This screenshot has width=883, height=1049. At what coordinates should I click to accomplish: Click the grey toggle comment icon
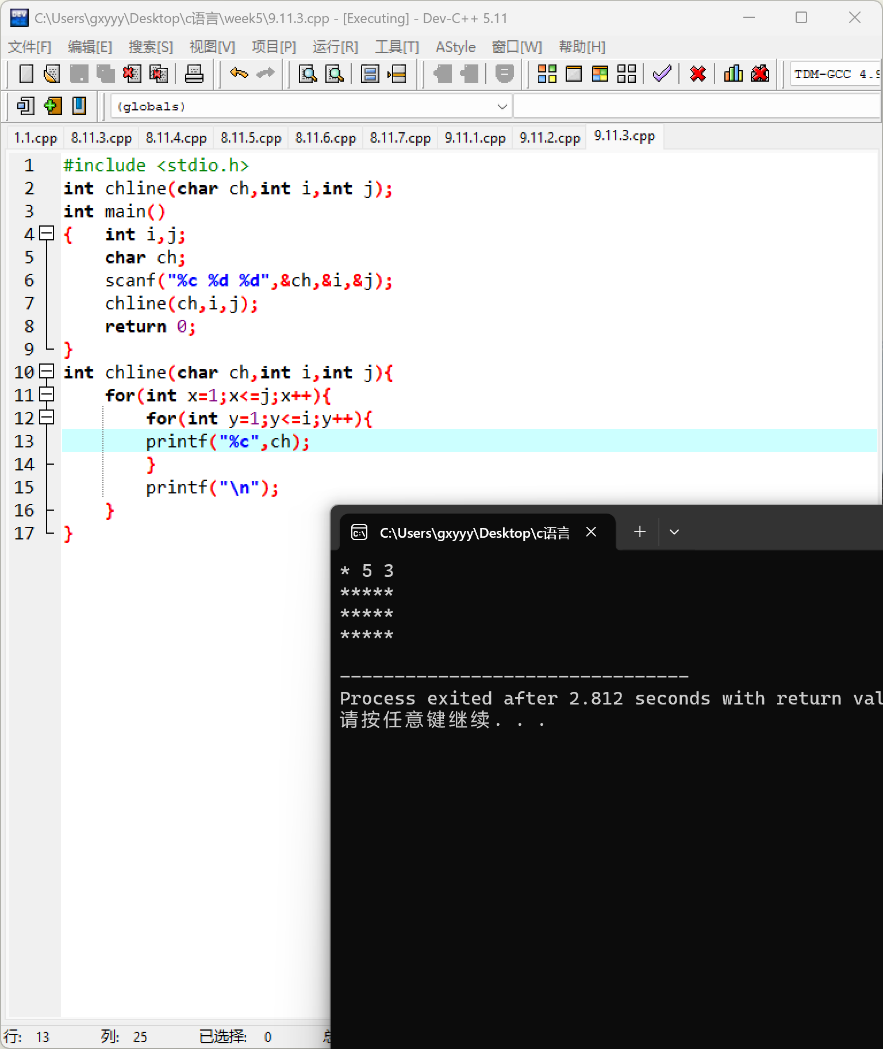[x=504, y=74]
